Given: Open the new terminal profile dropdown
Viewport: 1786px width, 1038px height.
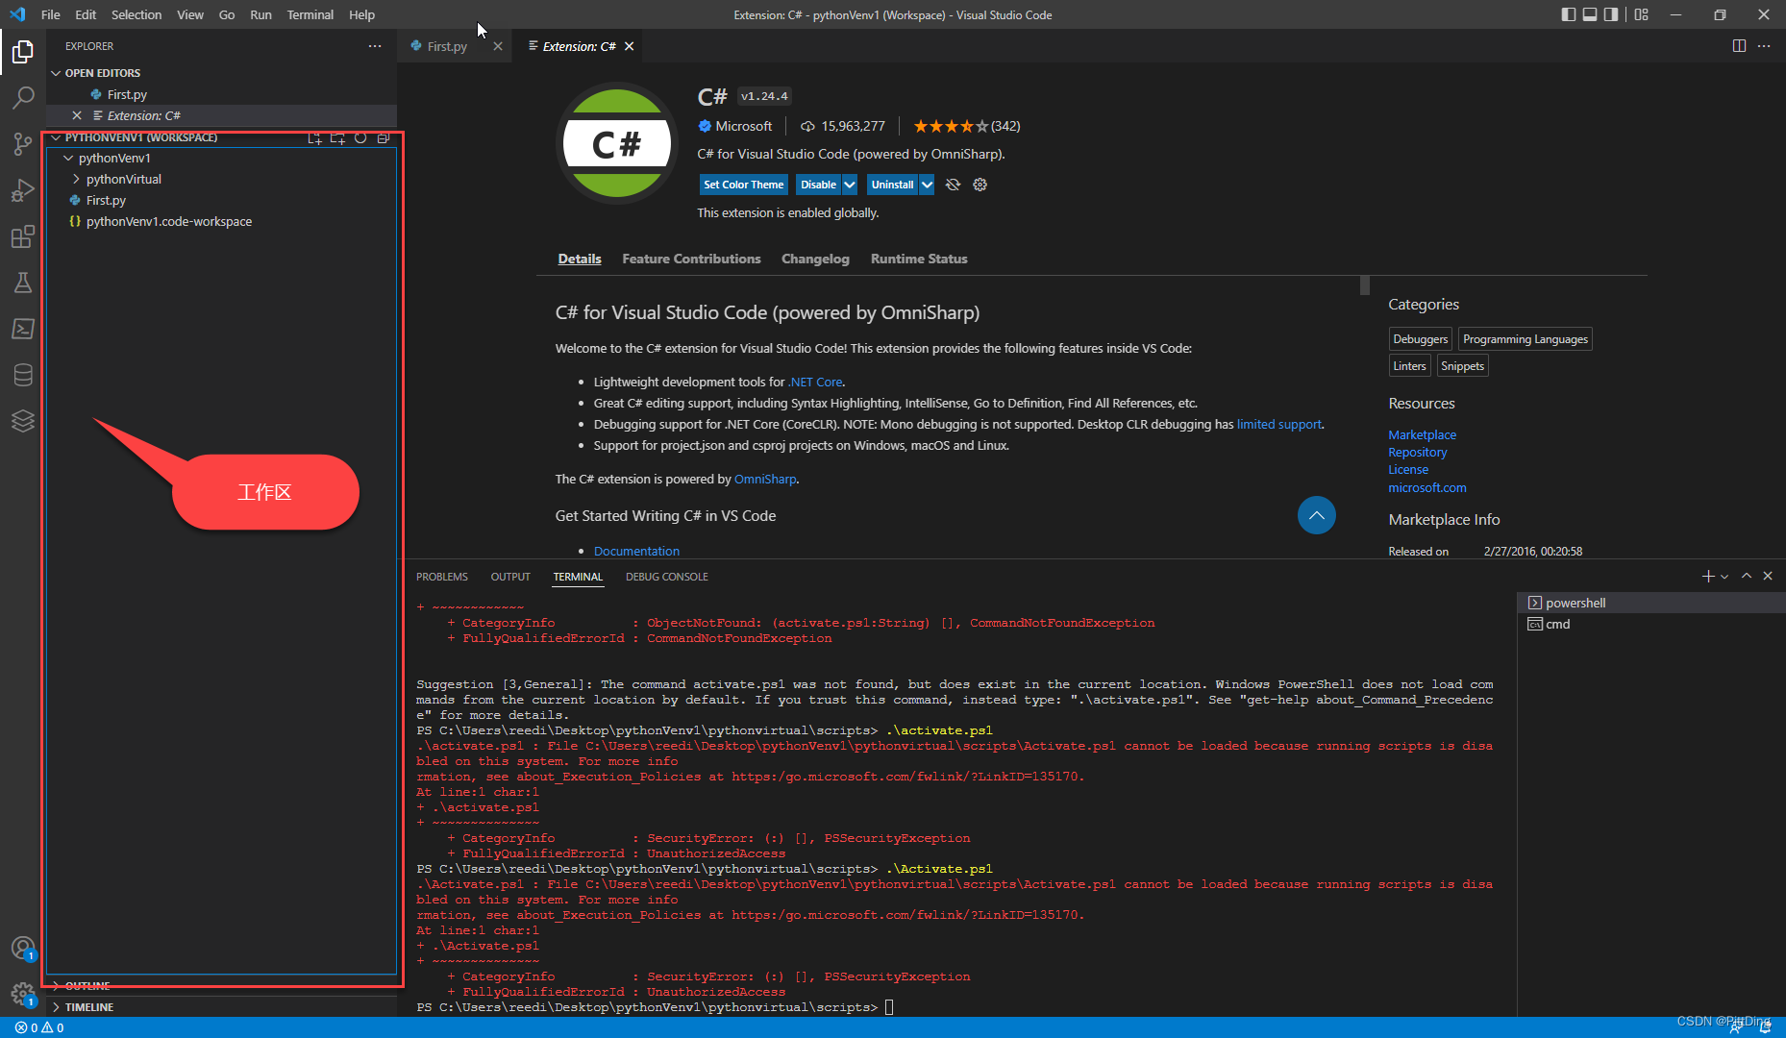Looking at the screenshot, I should click(1724, 577).
